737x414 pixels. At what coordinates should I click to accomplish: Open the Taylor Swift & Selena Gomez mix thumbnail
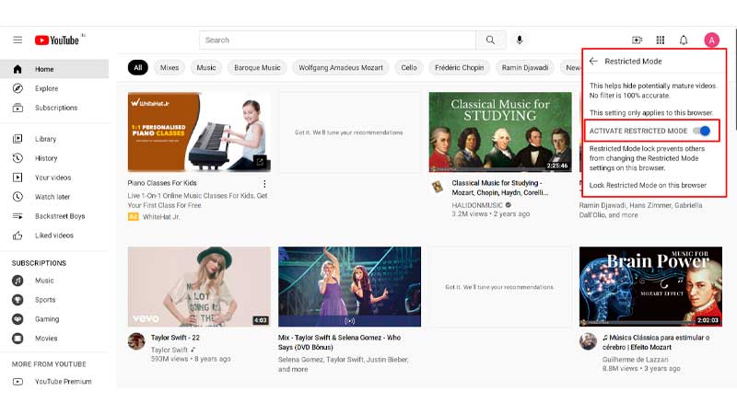coord(349,287)
